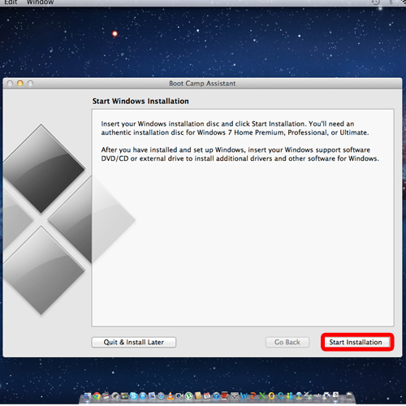
Task: Choose Quit & Install Later
Action: (134, 342)
